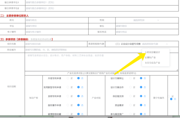Select 是 for 设计方案合作
Image resolution: width=180 pixels, height=118 pixels.
(130, 87)
